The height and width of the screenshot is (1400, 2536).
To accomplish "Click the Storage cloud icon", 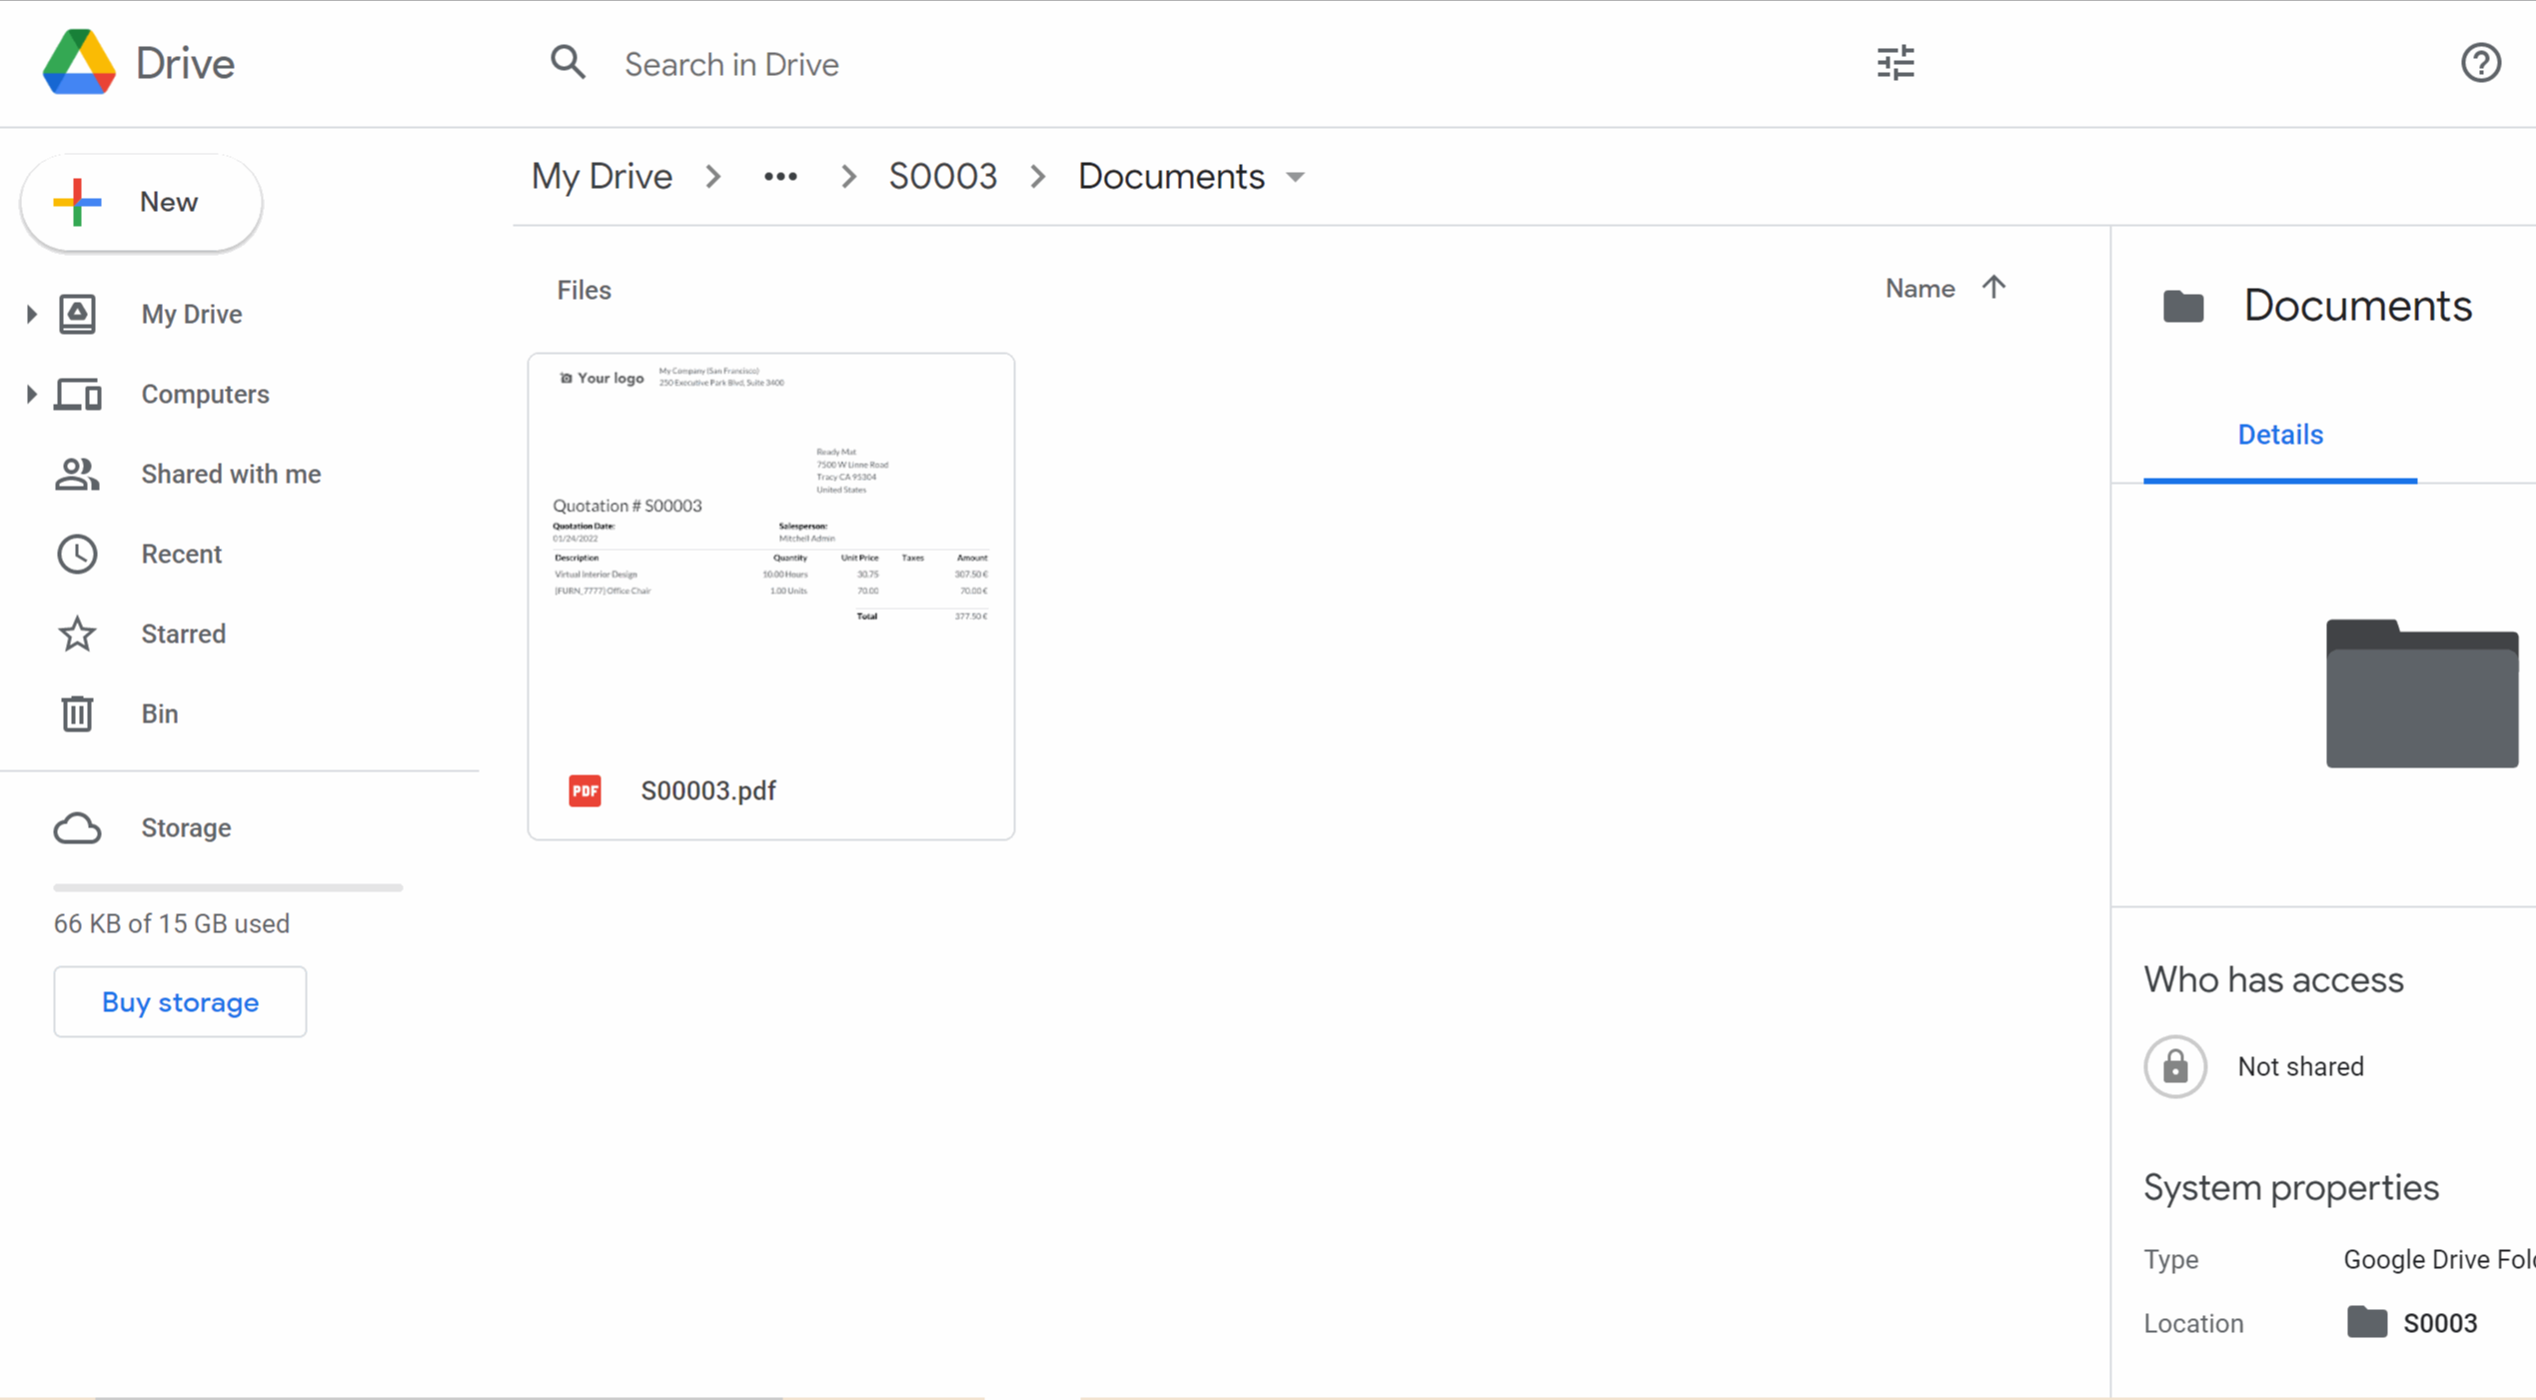I will pyautogui.click(x=77, y=827).
